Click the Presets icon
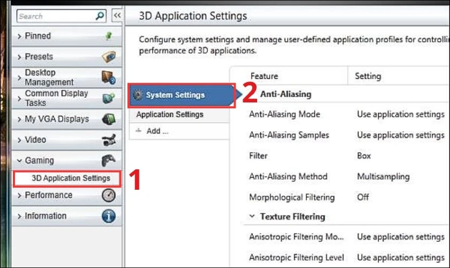The height and width of the screenshot is (268, 450). click(x=109, y=57)
